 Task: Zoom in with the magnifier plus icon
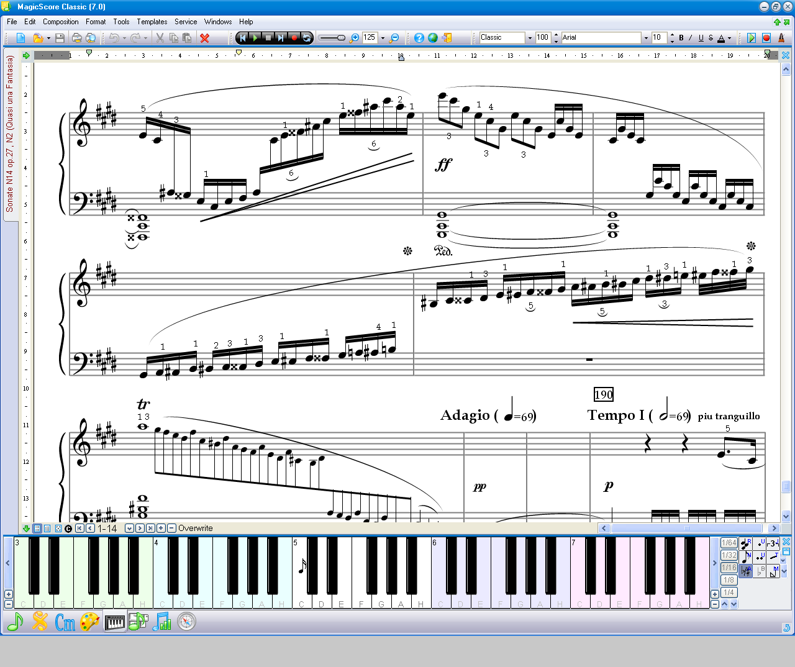coord(354,38)
